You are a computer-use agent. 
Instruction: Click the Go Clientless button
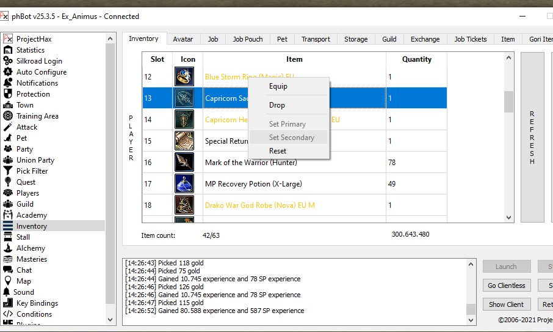(x=507, y=286)
